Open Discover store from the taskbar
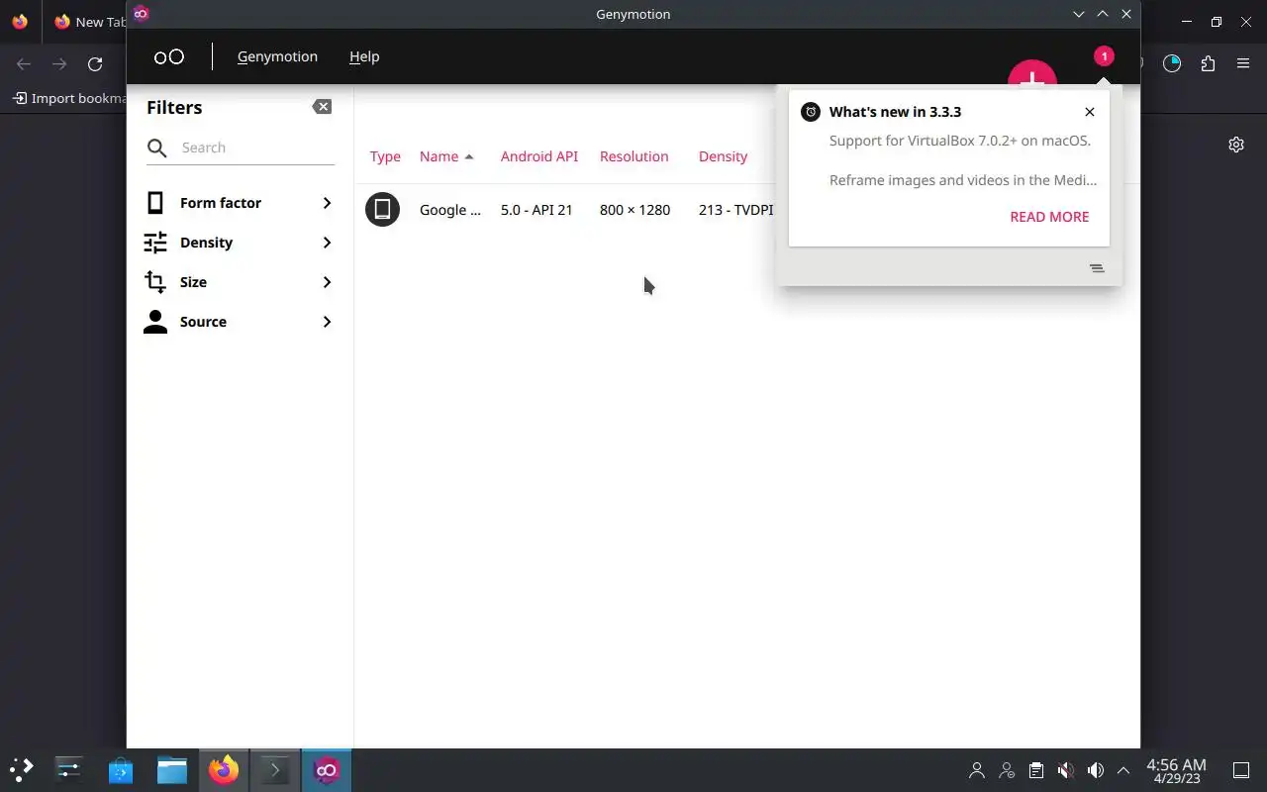The height and width of the screenshot is (792, 1267). tap(121, 769)
